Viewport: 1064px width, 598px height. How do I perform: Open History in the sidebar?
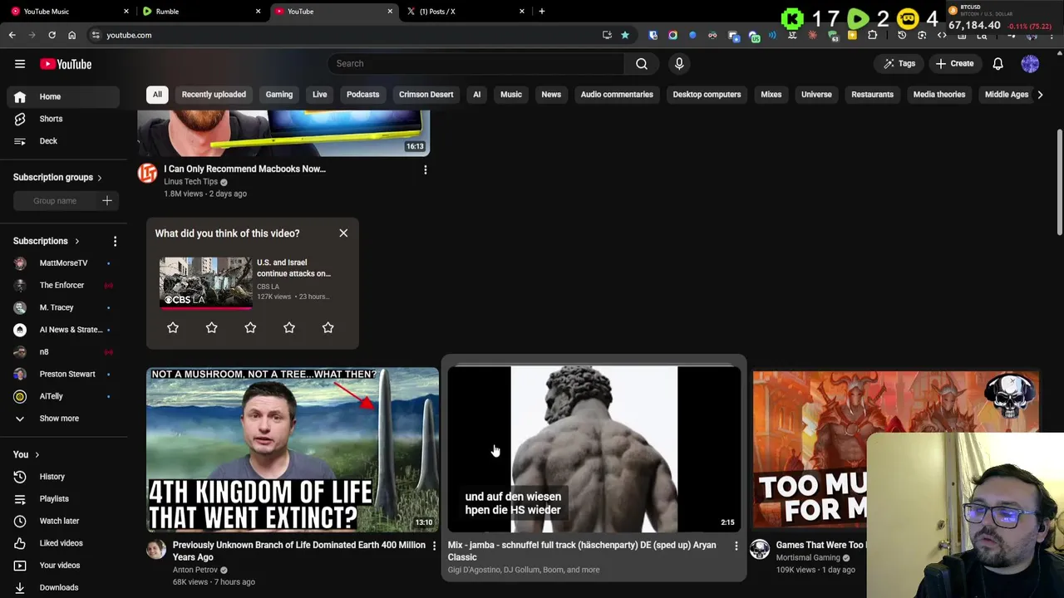click(x=52, y=477)
